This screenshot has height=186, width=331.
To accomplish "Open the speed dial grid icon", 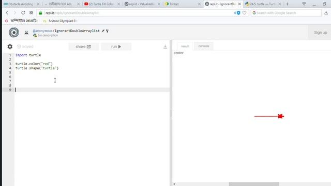I will [31, 13].
